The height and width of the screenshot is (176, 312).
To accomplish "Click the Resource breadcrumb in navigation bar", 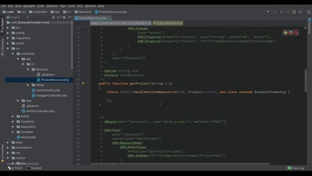I will point(83,12).
